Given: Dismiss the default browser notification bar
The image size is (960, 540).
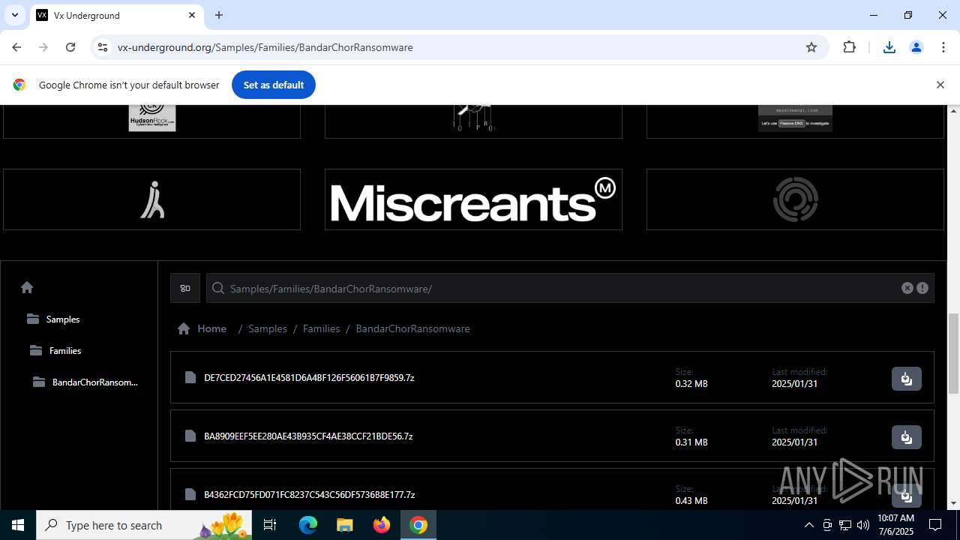Looking at the screenshot, I should coord(940,85).
